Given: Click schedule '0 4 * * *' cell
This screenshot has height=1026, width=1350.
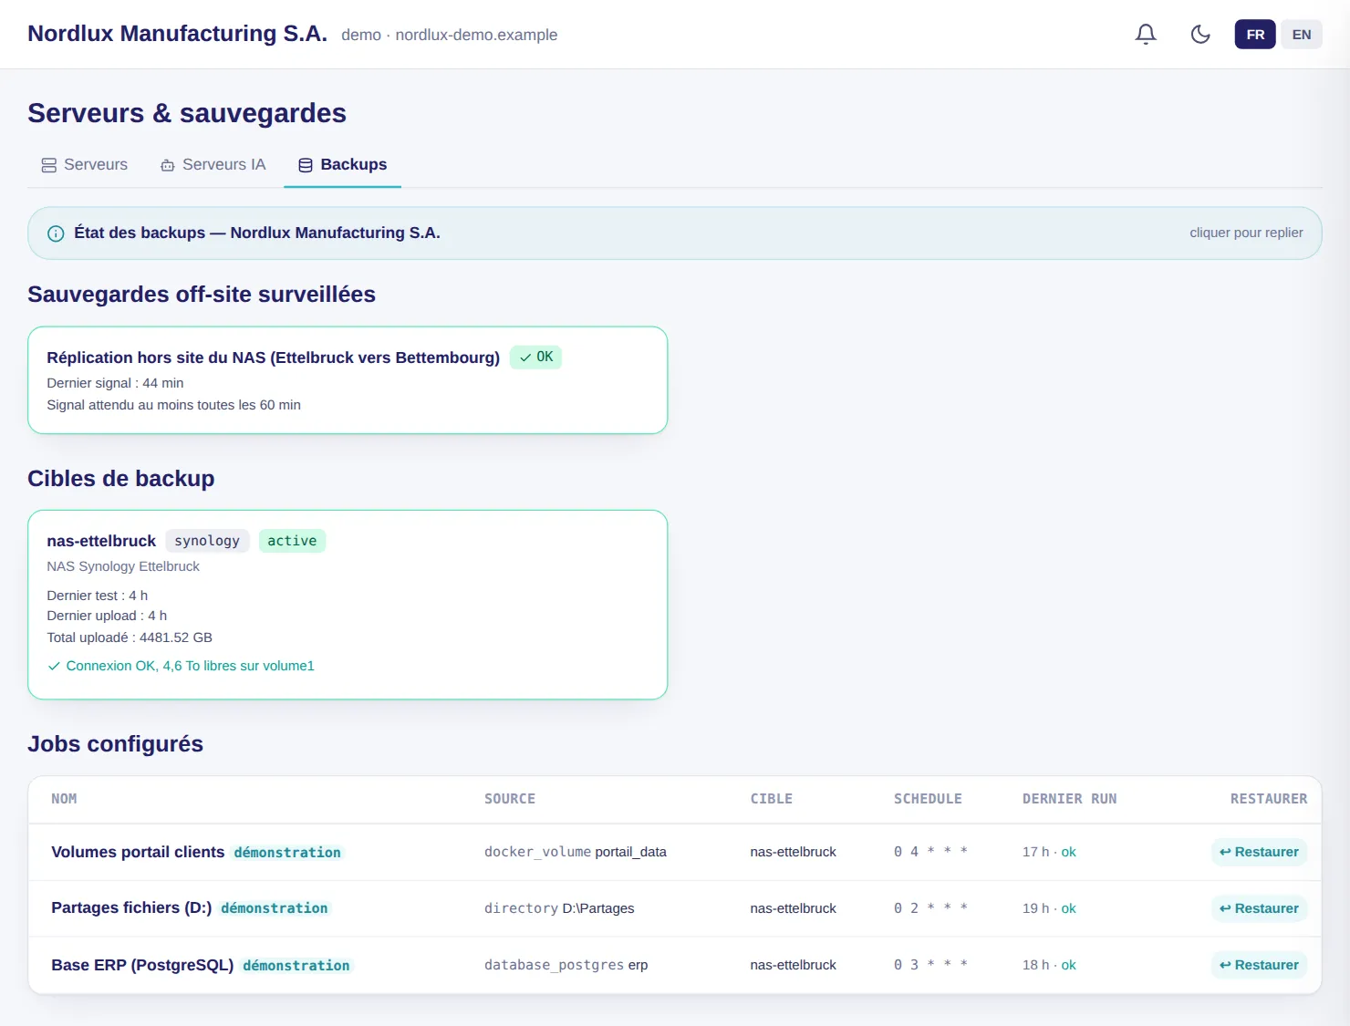Looking at the screenshot, I should pos(930,852).
